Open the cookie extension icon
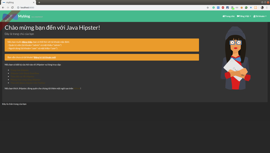Image resolution: width=270 pixels, height=153 pixels. pyautogui.click(x=242, y=8)
